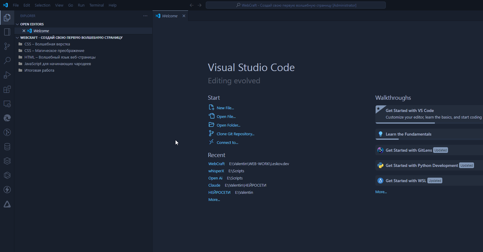The image size is (483, 252).
Task: Click the command center search box
Action: click(x=296, y=5)
